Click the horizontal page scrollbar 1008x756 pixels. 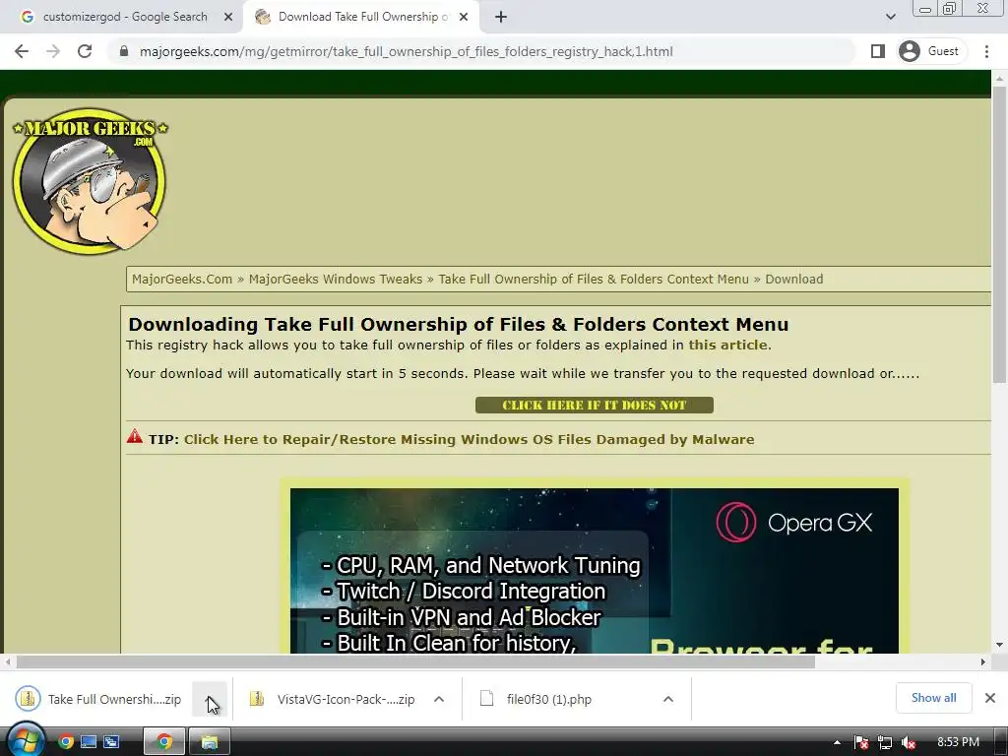pyautogui.click(x=415, y=662)
